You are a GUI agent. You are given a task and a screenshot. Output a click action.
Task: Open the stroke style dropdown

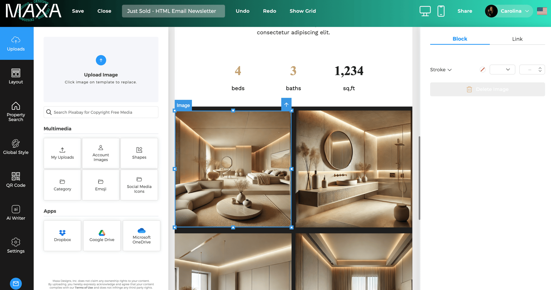coord(502,69)
